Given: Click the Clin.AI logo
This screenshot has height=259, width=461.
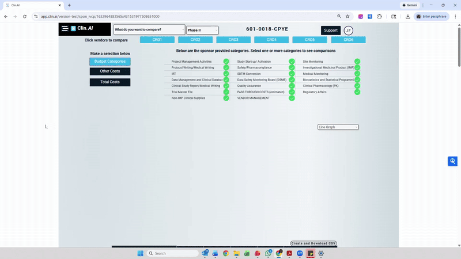Looking at the screenshot, I should coord(82,28).
